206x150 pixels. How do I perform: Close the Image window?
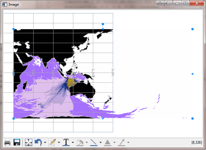[197, 3]
